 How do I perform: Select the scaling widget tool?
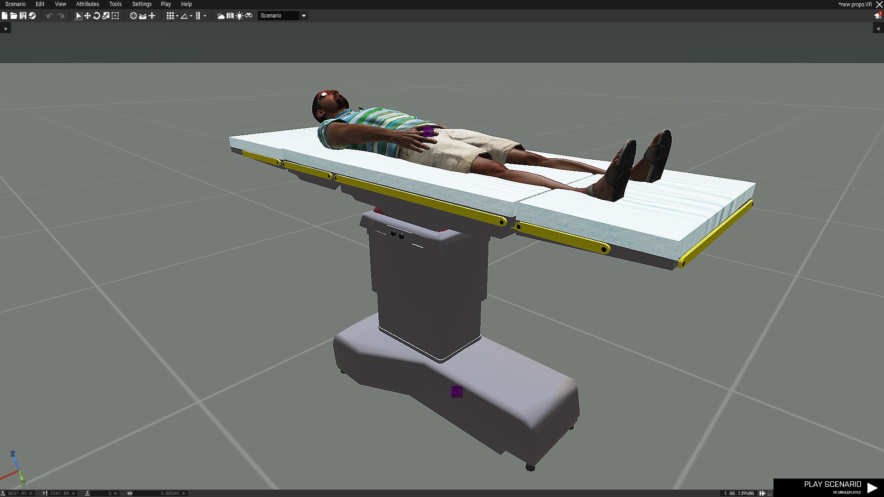pos(106,16)
